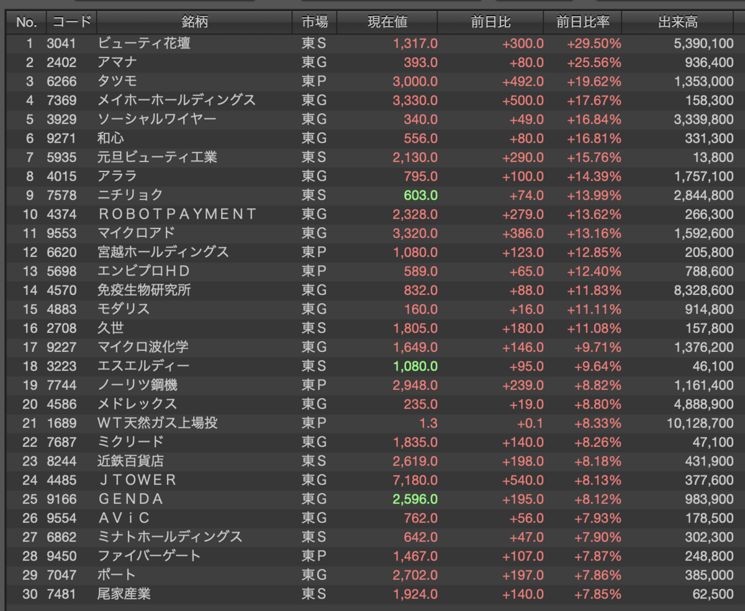The image size is (745, 611).
Task: Select the ビューティ花壇 stock row
Action: 372,43
